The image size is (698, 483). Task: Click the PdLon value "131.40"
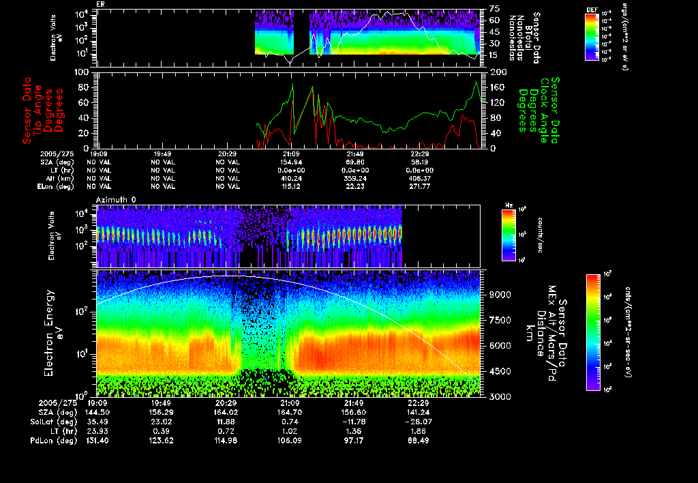point(97,441)
